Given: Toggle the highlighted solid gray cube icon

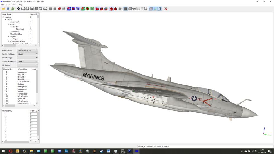Looking at the screenshot, I should [x=125, y=9].
